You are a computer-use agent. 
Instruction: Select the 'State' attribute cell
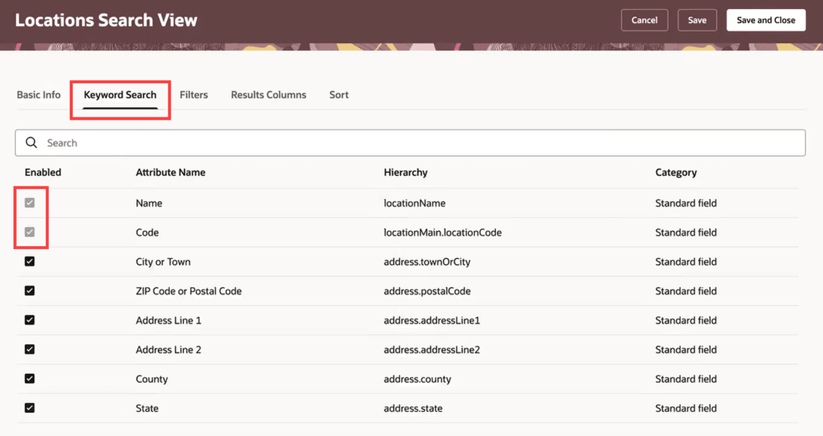(x=147, y=408)
